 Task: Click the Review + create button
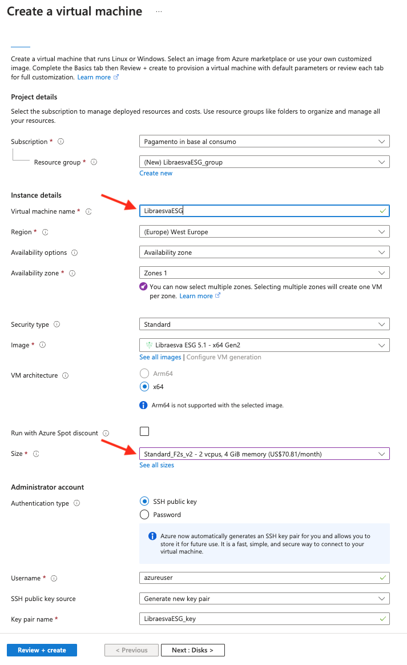[x=42, y=650]
